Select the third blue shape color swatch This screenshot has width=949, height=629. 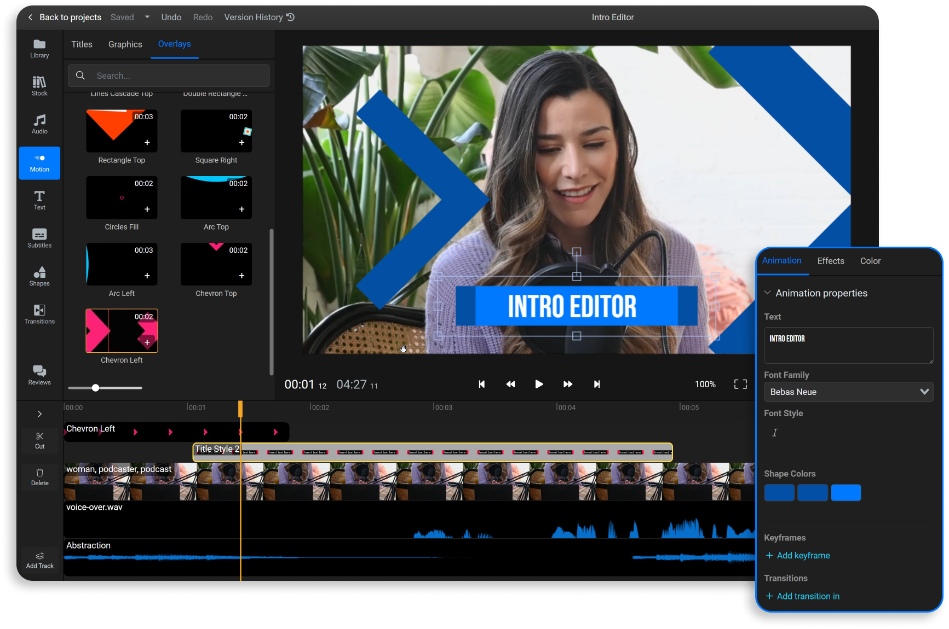click(846, 492)
